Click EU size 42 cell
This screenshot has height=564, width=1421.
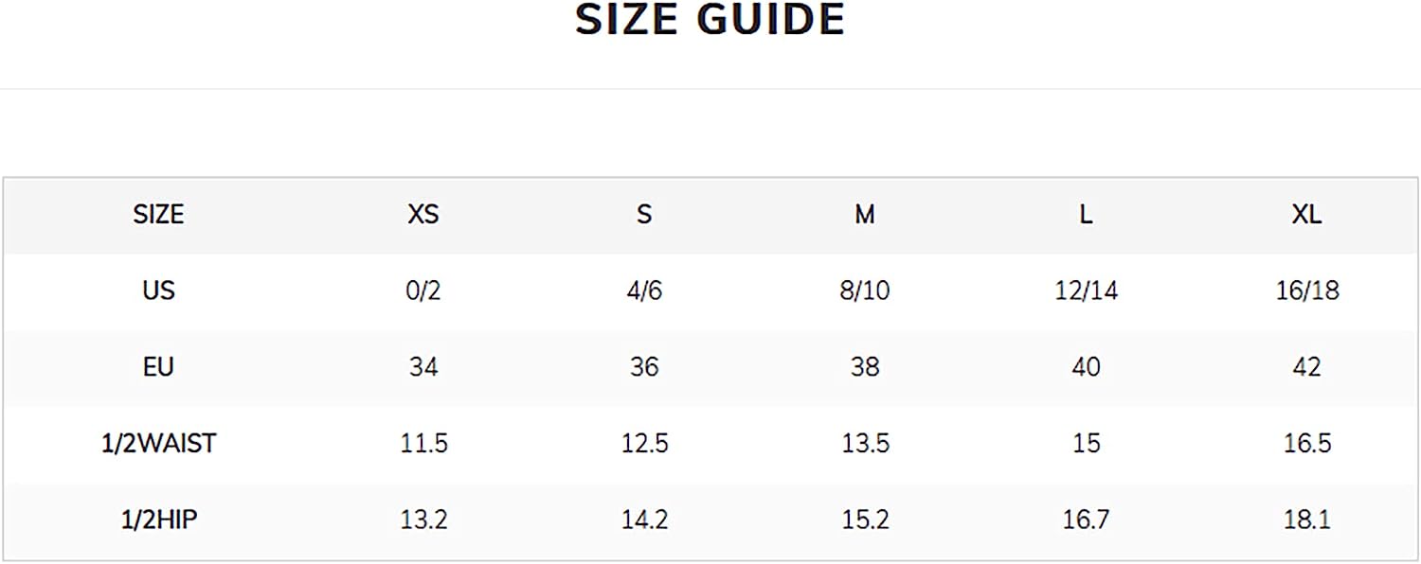click(x=1307, y=366)
